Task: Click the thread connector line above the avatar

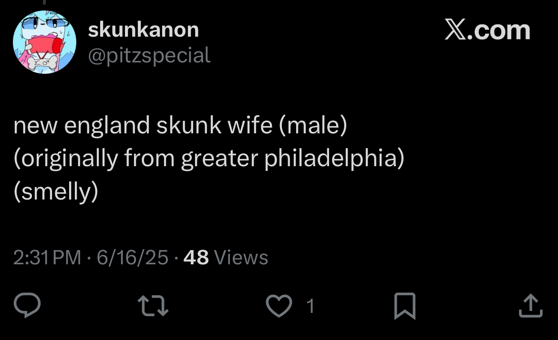Action: click(x=43, y=2)
